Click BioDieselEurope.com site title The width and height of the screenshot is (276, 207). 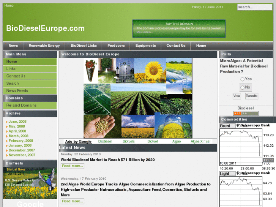[46, 28]
